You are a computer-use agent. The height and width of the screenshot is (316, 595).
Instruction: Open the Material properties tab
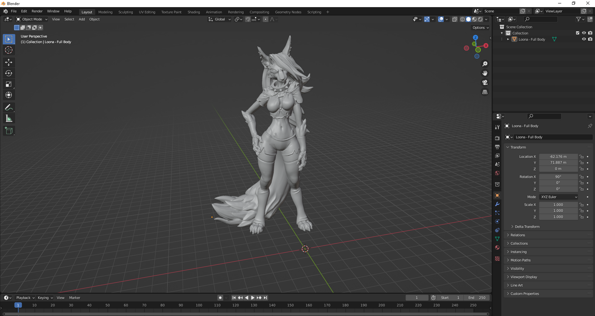tap(497, 247)
